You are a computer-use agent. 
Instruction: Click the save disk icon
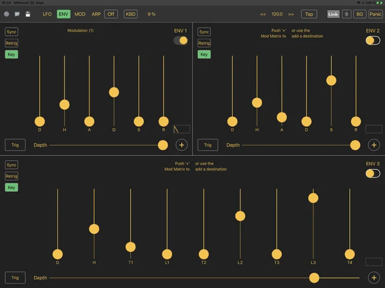[x=28, y=14]
